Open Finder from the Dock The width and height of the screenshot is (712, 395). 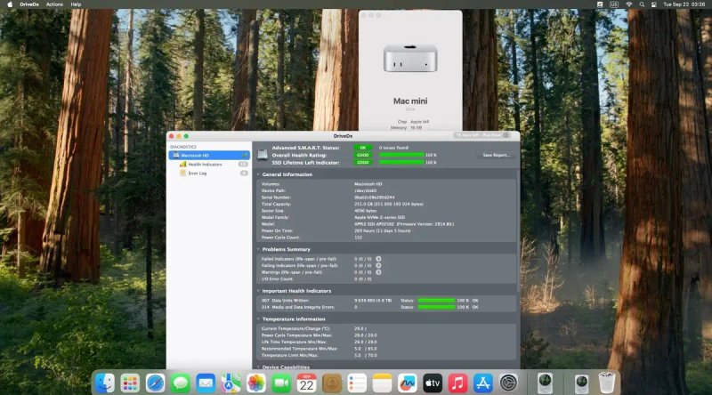[105, 383]
